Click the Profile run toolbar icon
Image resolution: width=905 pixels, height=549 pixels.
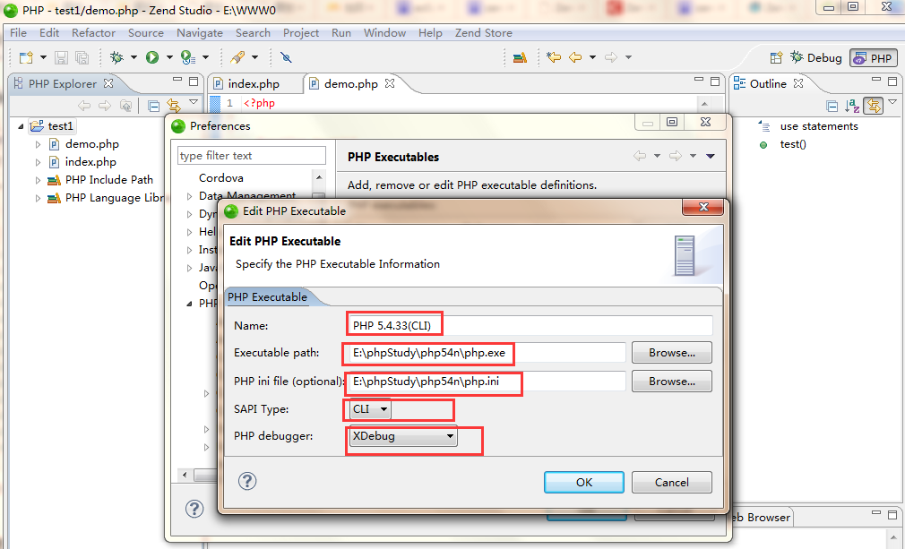point(187,57)
